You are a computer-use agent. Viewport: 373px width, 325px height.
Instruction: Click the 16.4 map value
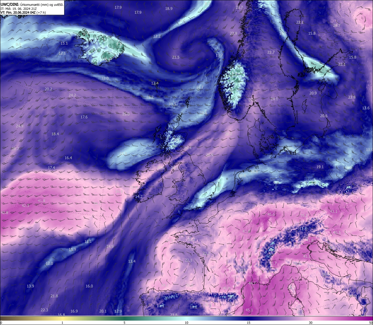68,158
